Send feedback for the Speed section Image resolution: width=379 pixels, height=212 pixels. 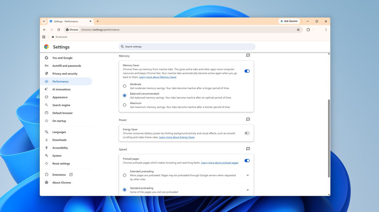tap(248, 149)
